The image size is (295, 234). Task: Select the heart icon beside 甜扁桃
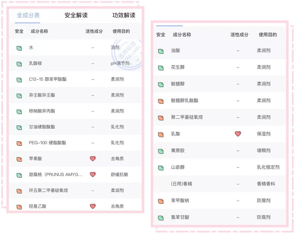(93, 174)
